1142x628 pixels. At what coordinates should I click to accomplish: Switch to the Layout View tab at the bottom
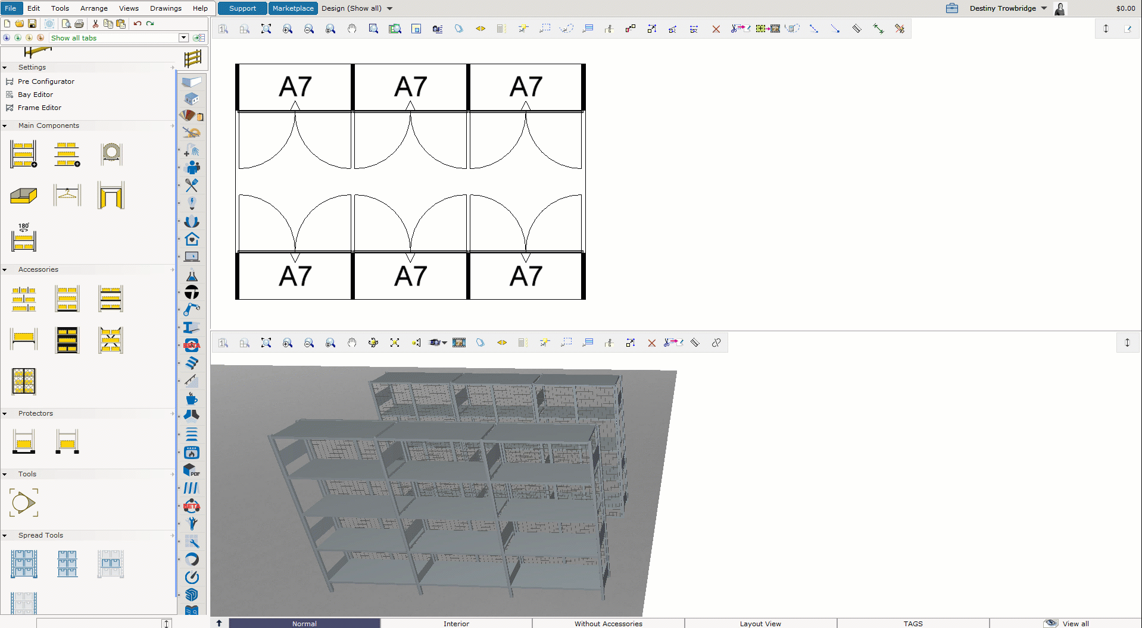coord(760,623)
